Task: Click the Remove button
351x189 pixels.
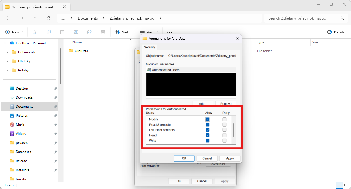Action: (x=226, y=103)
